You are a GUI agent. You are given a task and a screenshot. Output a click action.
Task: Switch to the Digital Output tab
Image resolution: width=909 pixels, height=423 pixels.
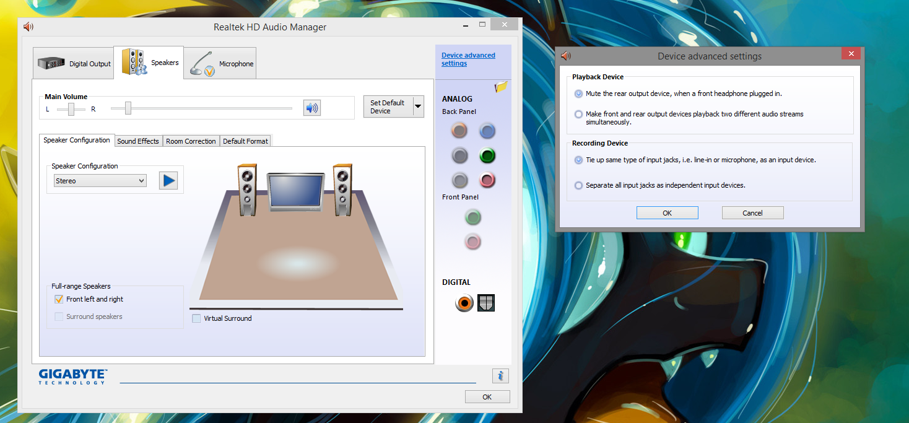[x=73, y=64]
